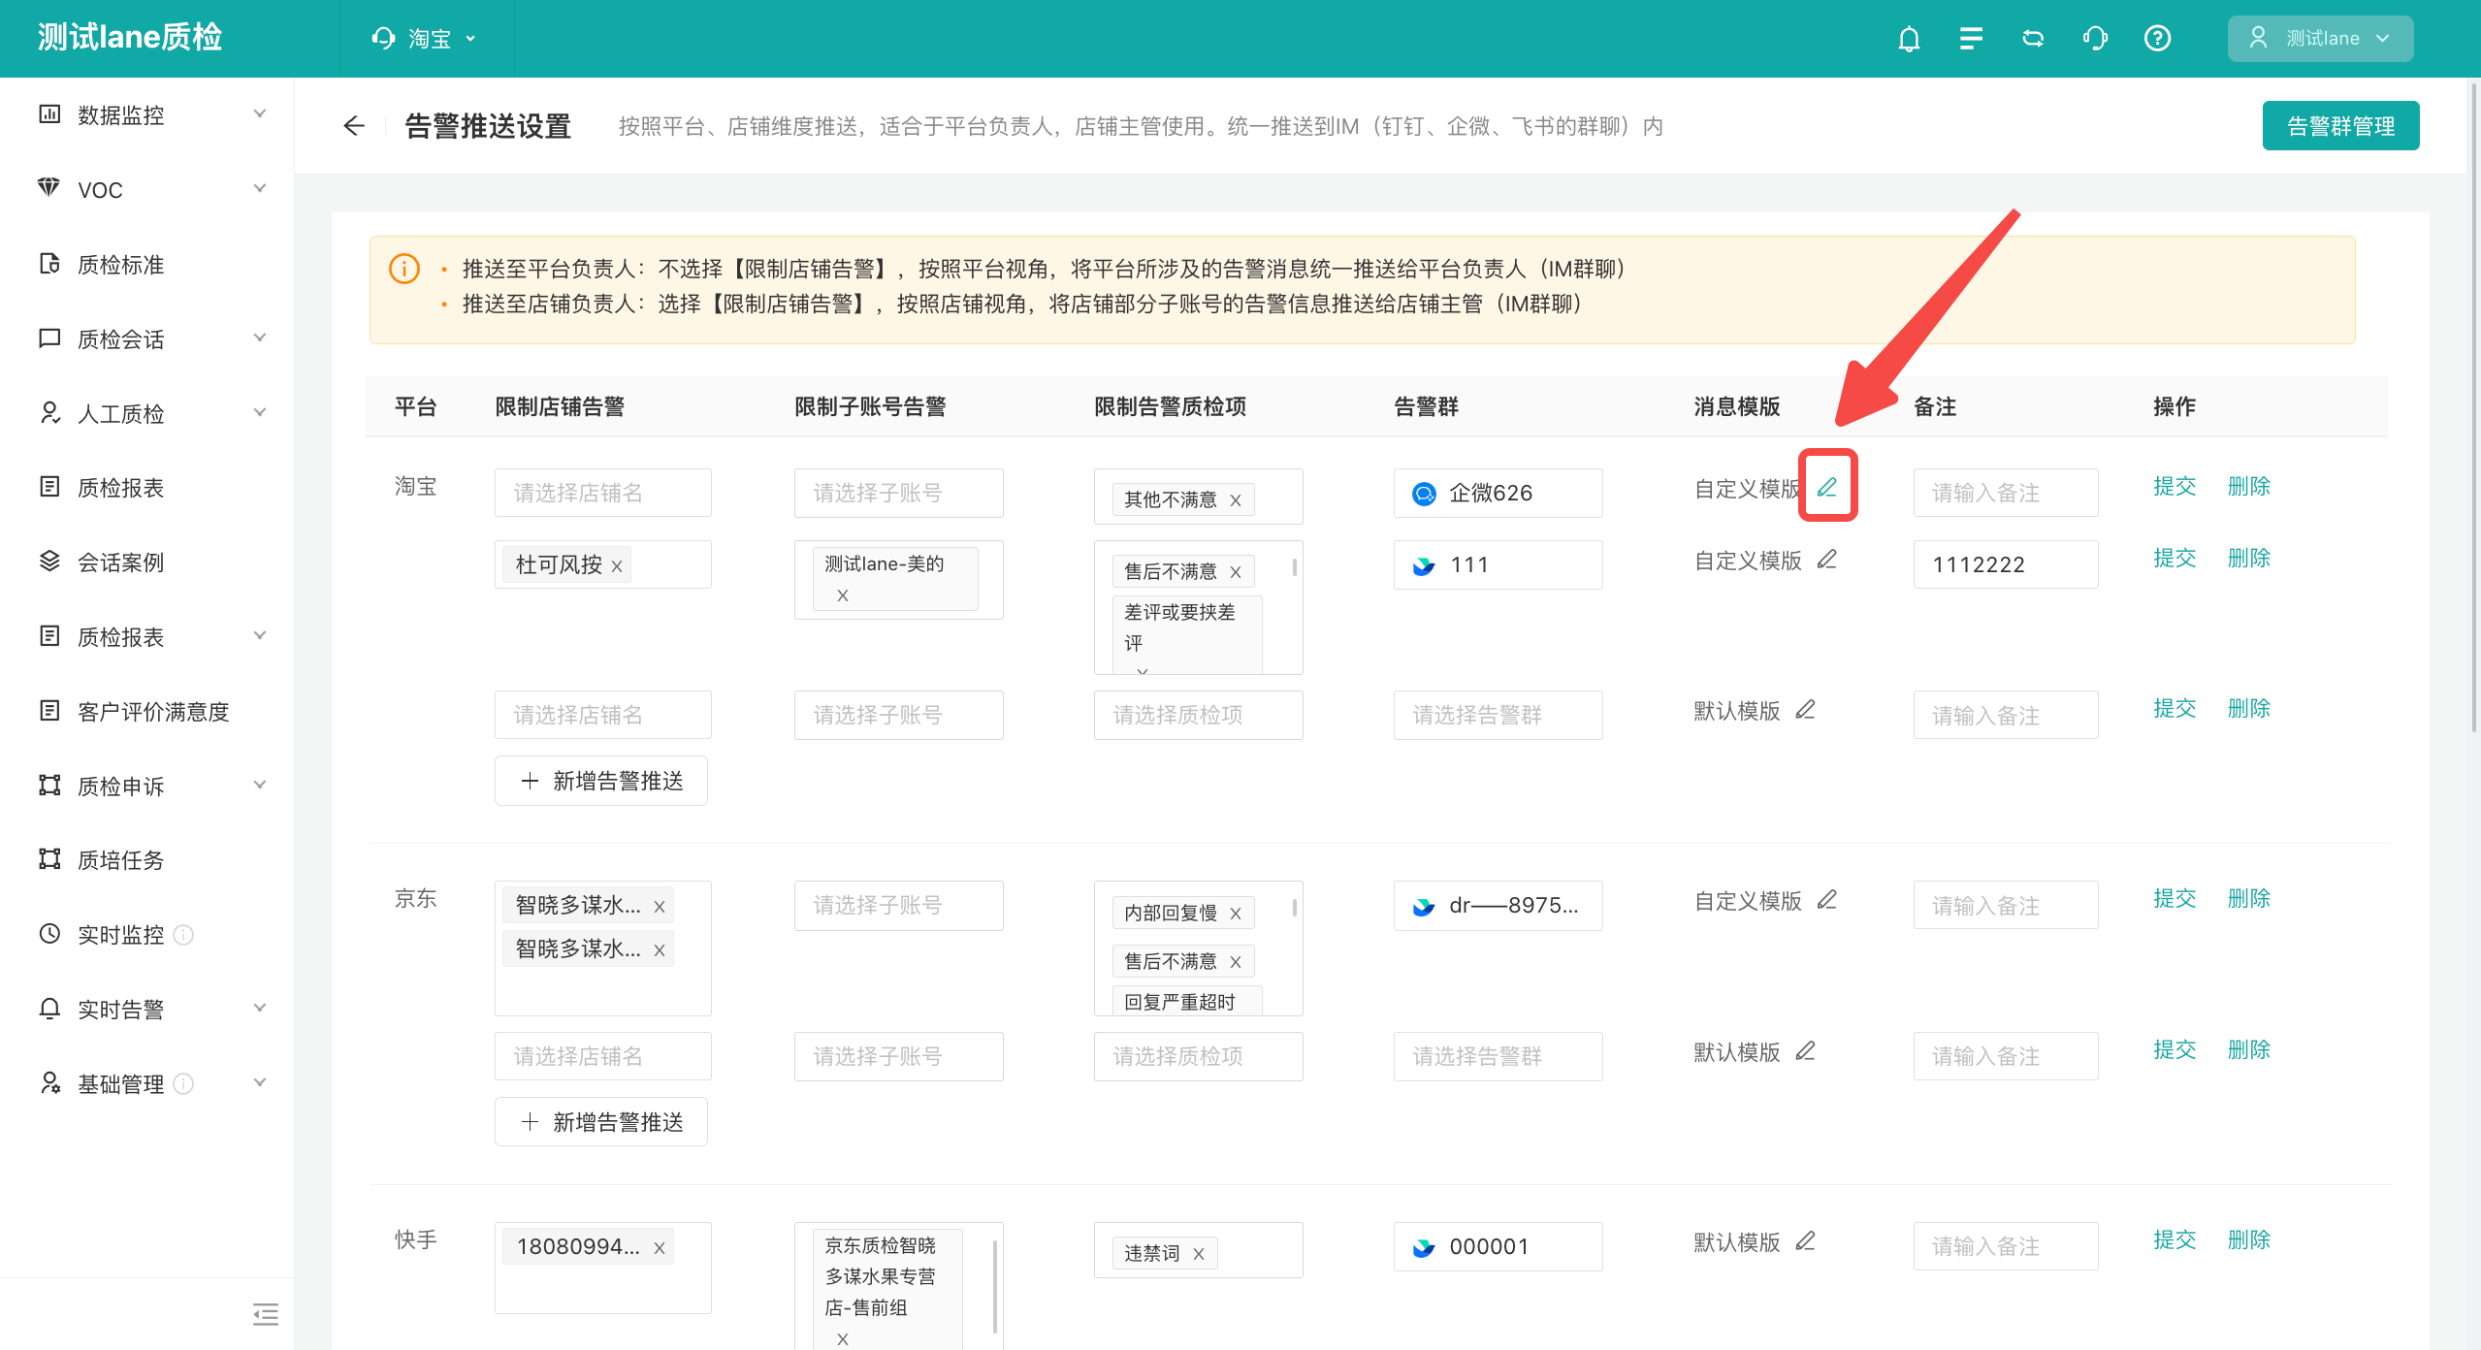Edit template pencil in 000001 row

(1805, 1241)
